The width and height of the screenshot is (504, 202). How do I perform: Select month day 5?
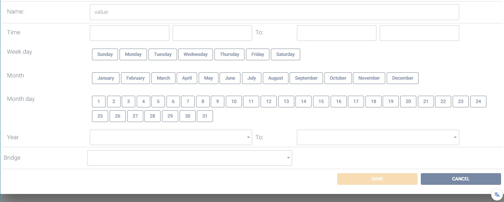pos(158,102)
